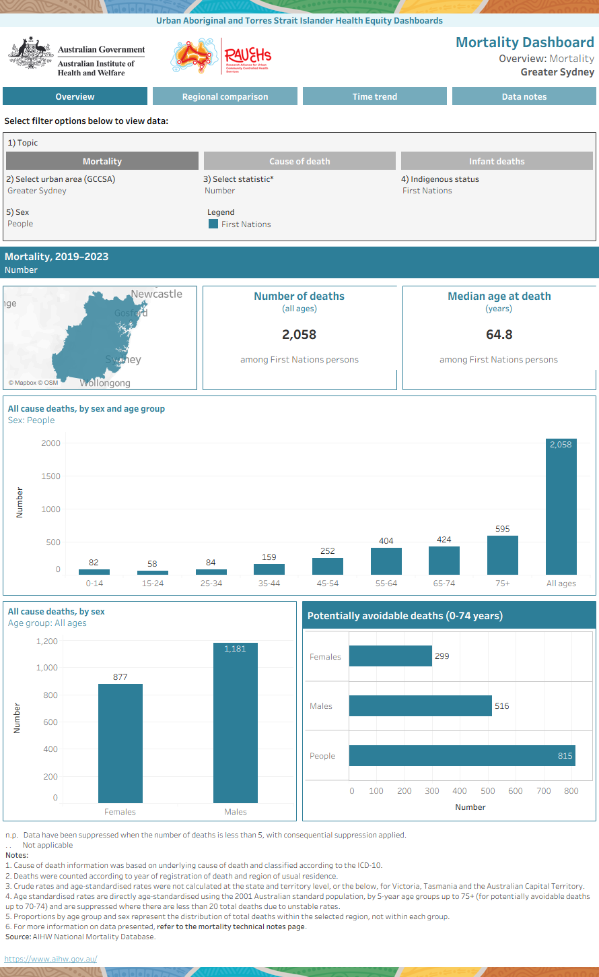
Task: Choose the Infant deaths topic
Action: (x=497, y=161)
